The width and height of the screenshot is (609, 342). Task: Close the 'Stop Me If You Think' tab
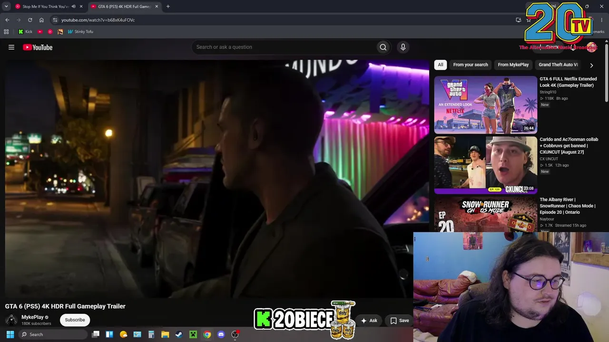pyautogui.click(x=81, y=7)
